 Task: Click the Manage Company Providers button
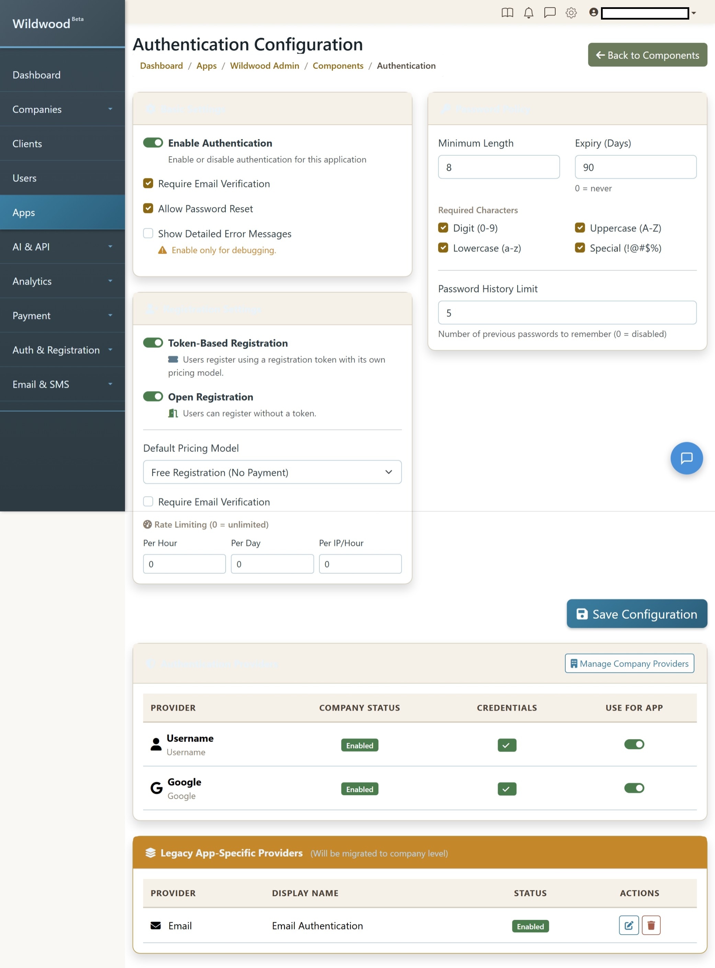(x=630, y=663)
